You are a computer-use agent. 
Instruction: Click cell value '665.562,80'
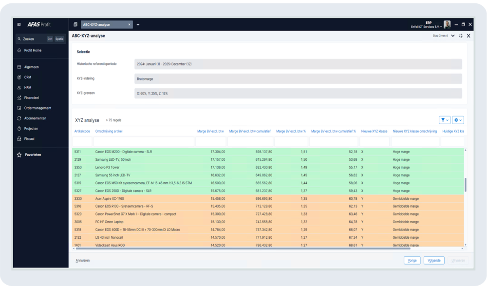(263, 183)
